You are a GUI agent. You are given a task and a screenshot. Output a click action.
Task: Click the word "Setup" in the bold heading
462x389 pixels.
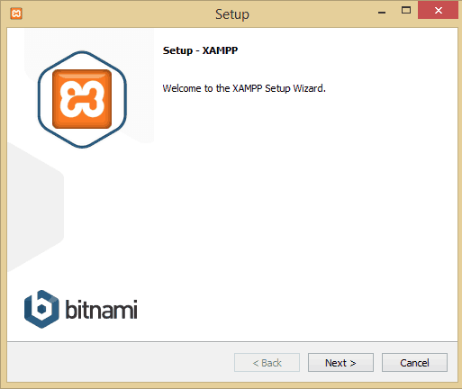pos(177,50)
